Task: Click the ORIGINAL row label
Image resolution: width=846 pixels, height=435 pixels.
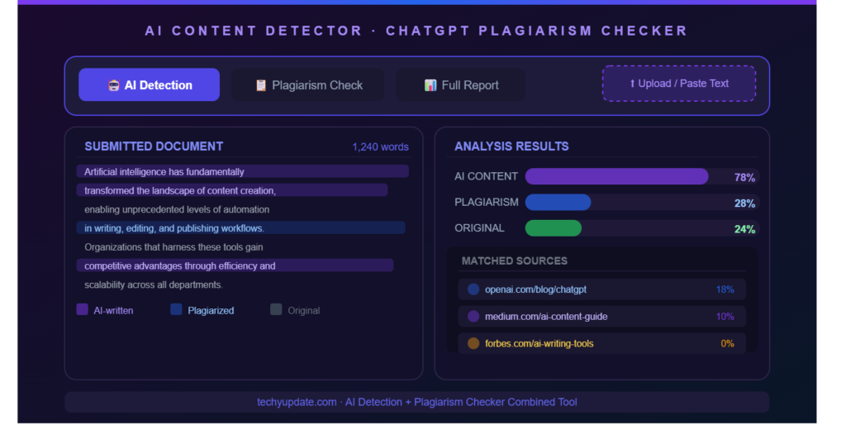Action: pyautogui.click(x=479, y=228)
